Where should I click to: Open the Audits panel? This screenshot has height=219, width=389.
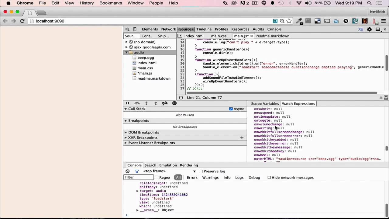(258, 29)
